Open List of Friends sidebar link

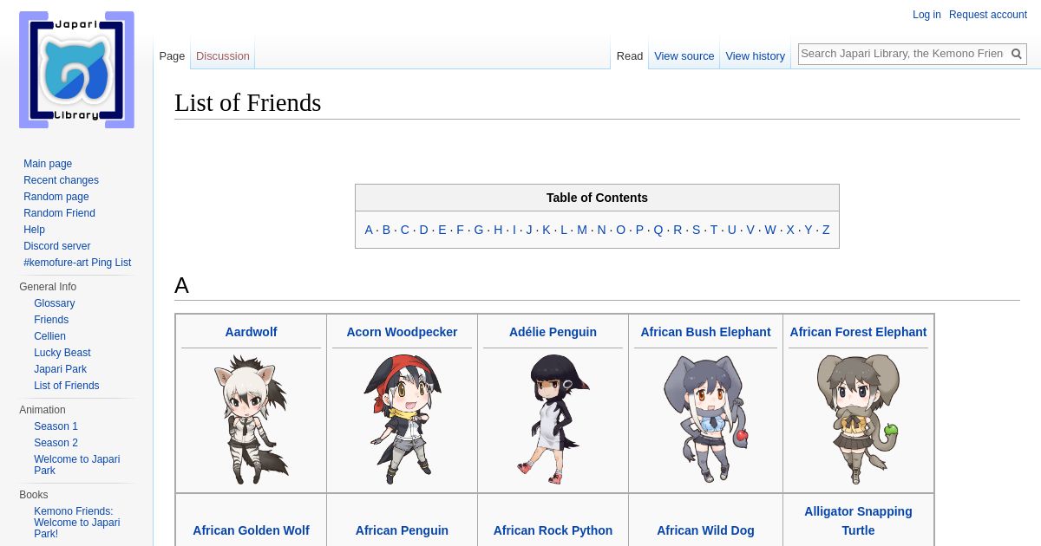point(67,386)
